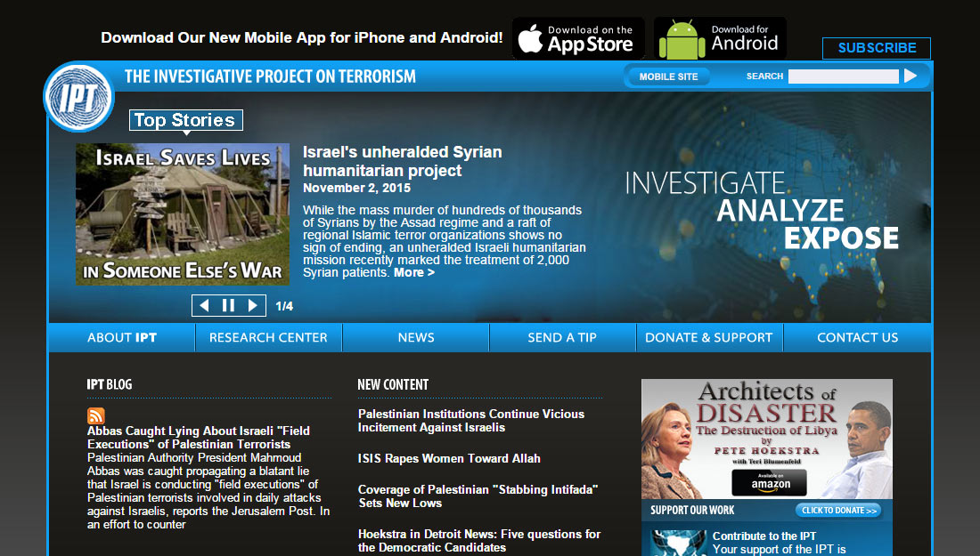The width and height of the screenshot is (980, 556).
Task: Go to Donate & Support section
Action: pos(709,338)
